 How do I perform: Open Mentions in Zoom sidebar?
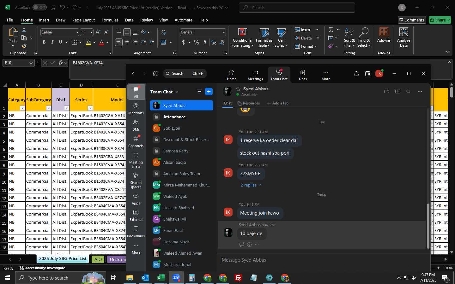(136, 109)
